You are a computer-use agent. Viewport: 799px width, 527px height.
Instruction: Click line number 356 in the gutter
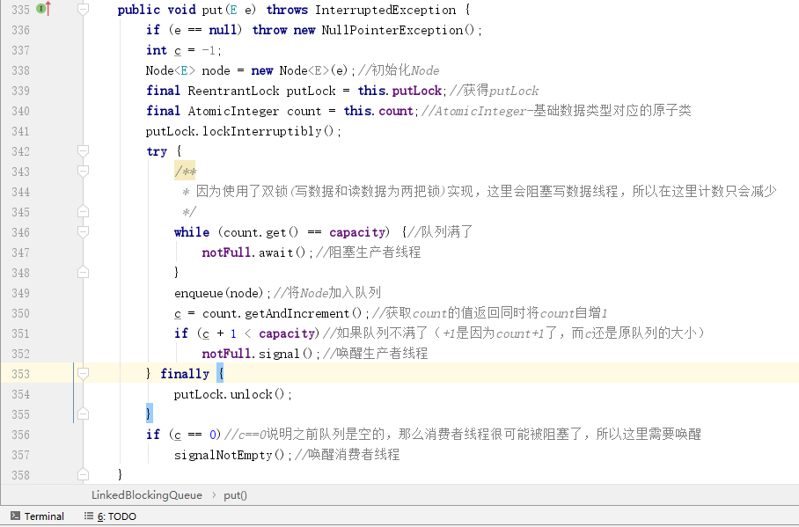coord(20,435)
